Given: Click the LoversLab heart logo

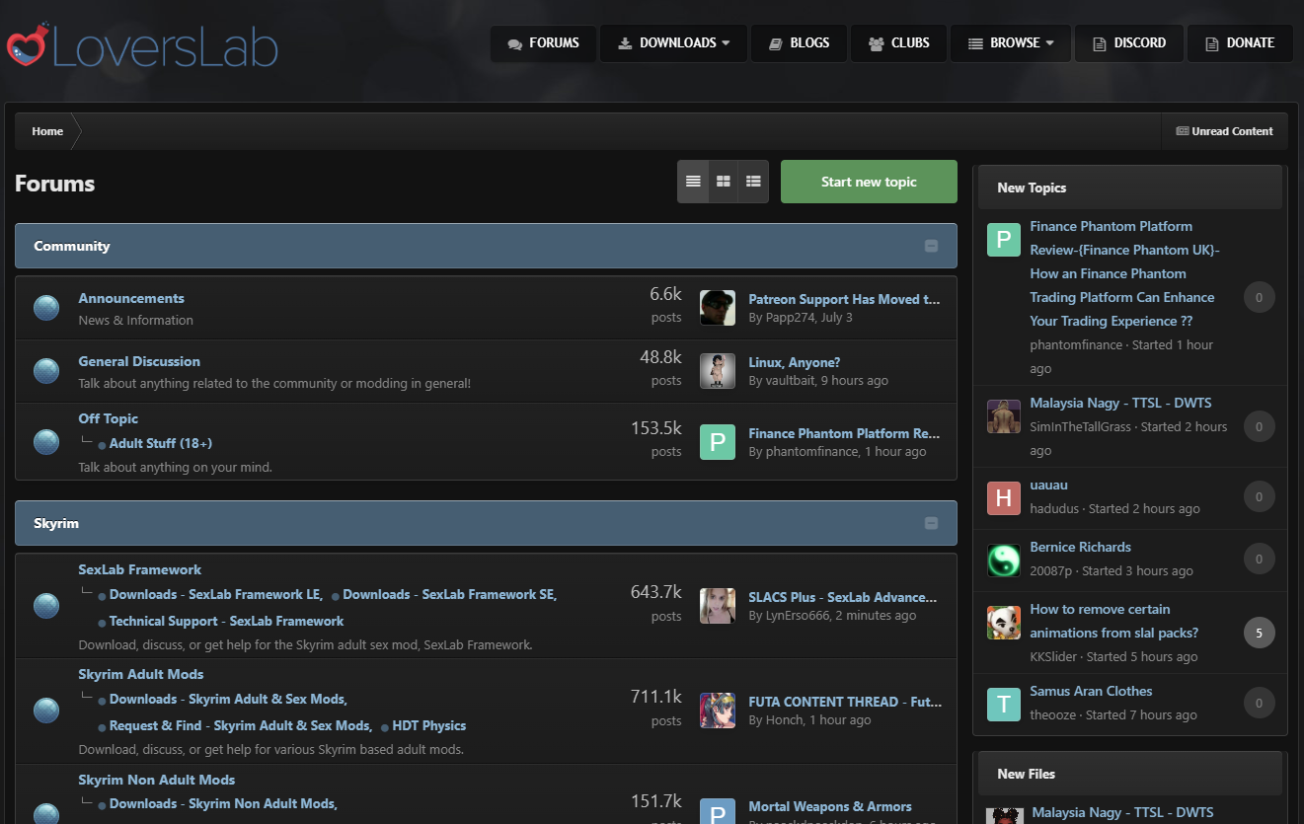Looking at the screenshot, I should [x=27, y=44].
